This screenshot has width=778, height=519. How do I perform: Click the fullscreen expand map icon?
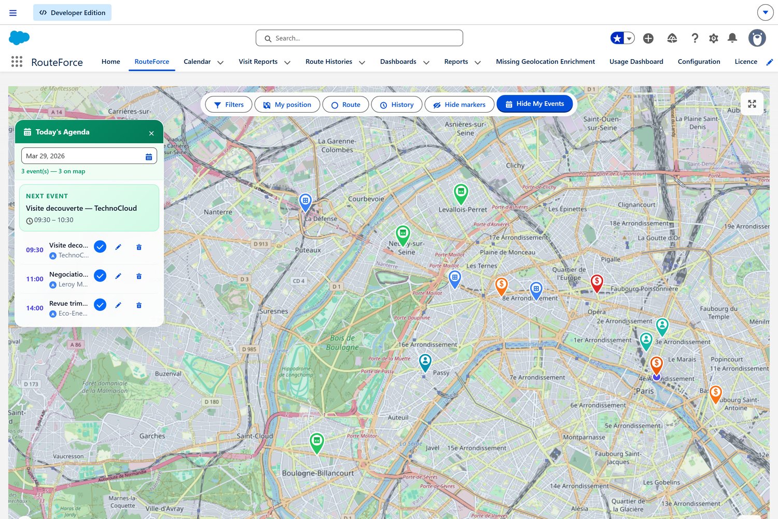coord(752,104)
